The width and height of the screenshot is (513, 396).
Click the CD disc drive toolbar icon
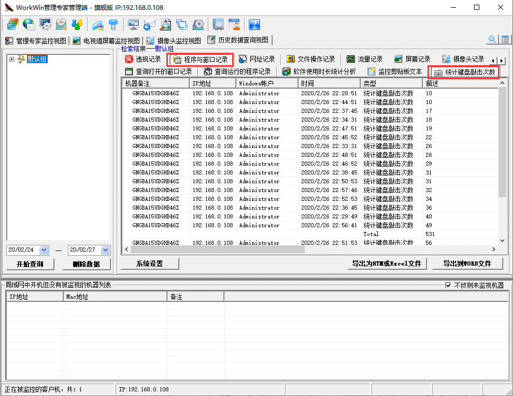point(198,24)
